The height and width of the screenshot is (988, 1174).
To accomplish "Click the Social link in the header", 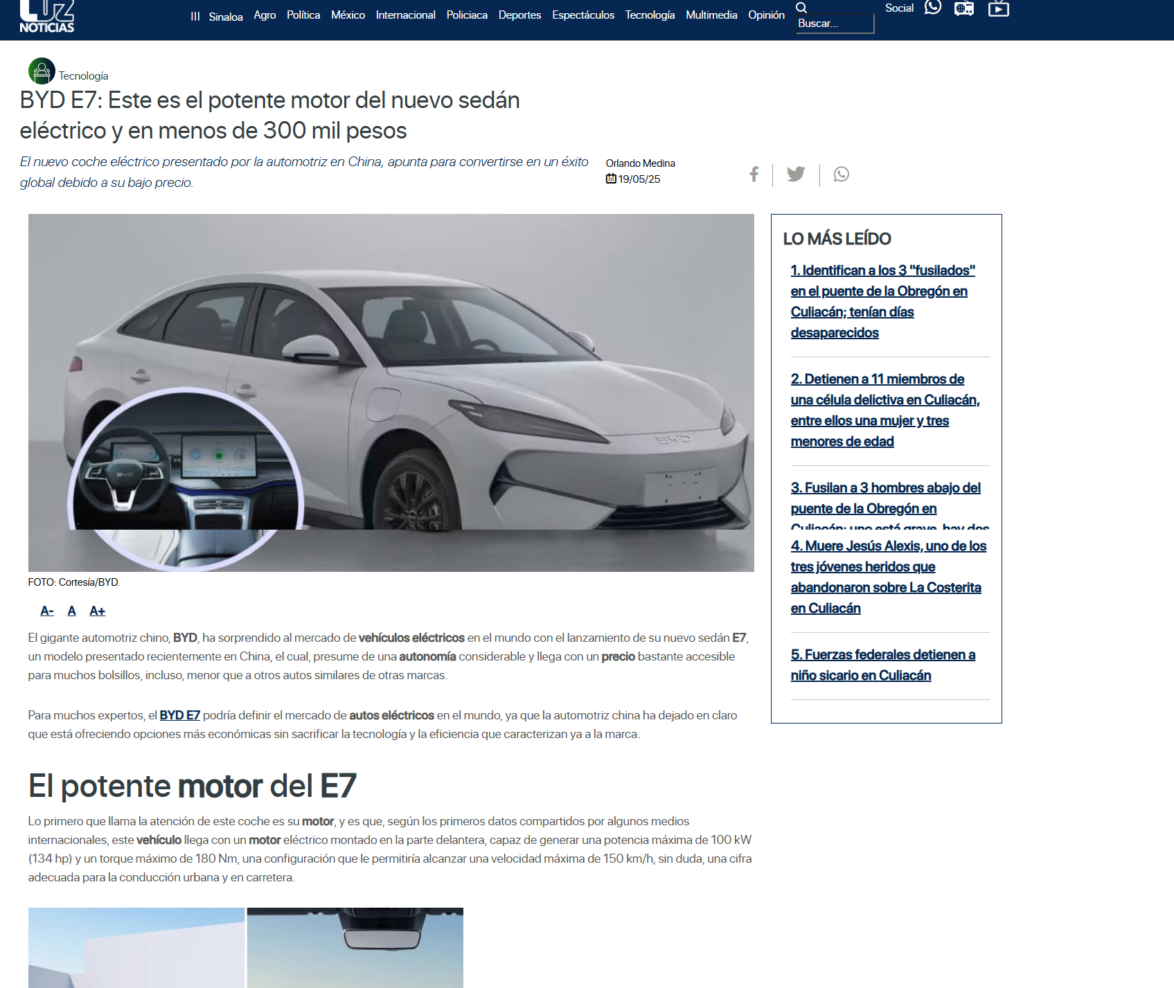I will (899, 8).
